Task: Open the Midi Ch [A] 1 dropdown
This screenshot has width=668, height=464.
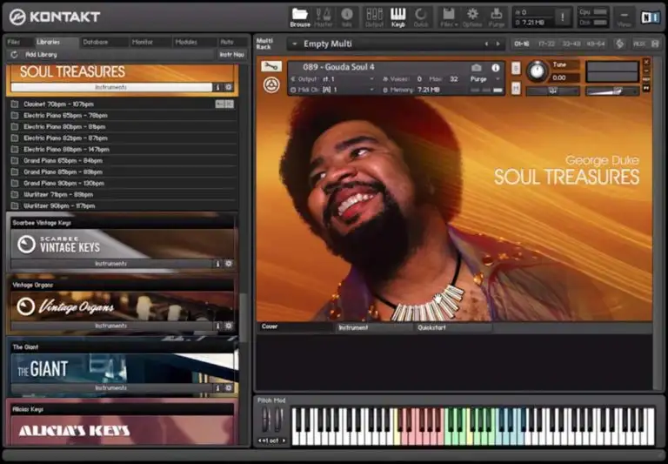Action: (332, 90)
